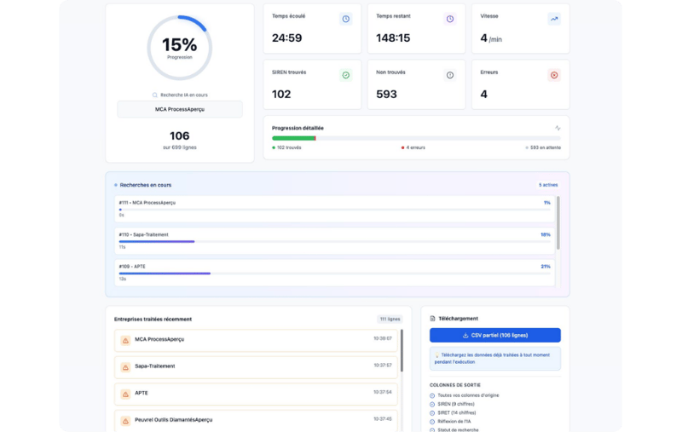Click the Non trouvés gray icon

pyautogui.click(x=450, y=75)
